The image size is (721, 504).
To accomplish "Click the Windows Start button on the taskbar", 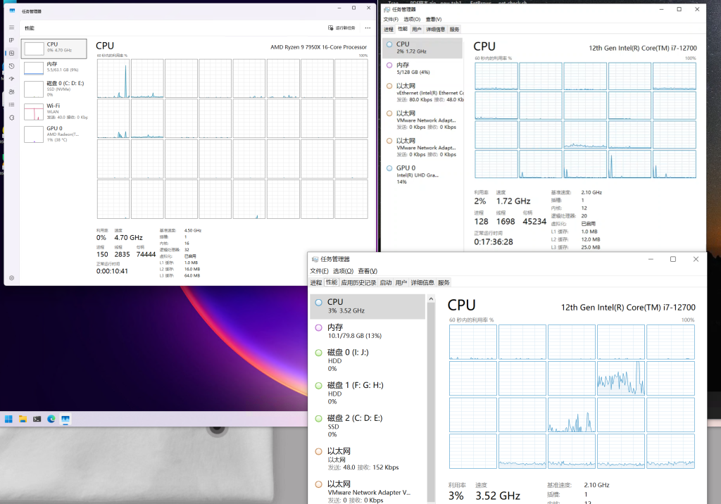I will pos(8,419).
